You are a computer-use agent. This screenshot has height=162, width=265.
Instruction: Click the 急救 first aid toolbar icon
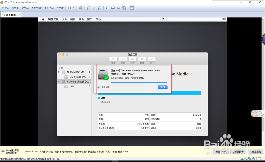click(x=113, y=59)
